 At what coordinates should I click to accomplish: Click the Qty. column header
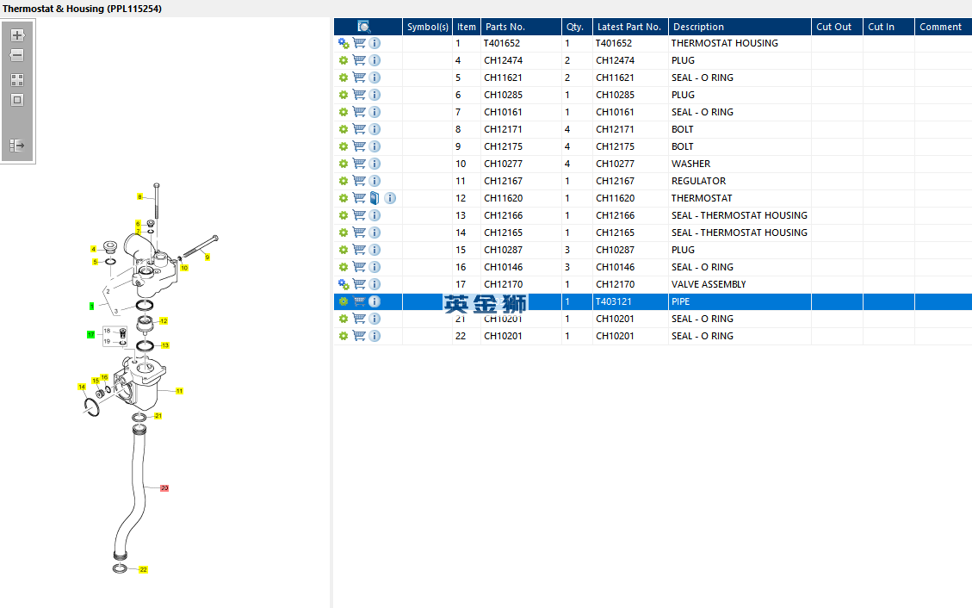click(x=577, y=27)
